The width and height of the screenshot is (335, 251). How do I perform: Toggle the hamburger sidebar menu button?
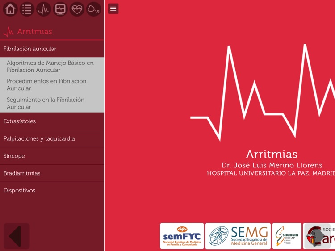[113, 9]
